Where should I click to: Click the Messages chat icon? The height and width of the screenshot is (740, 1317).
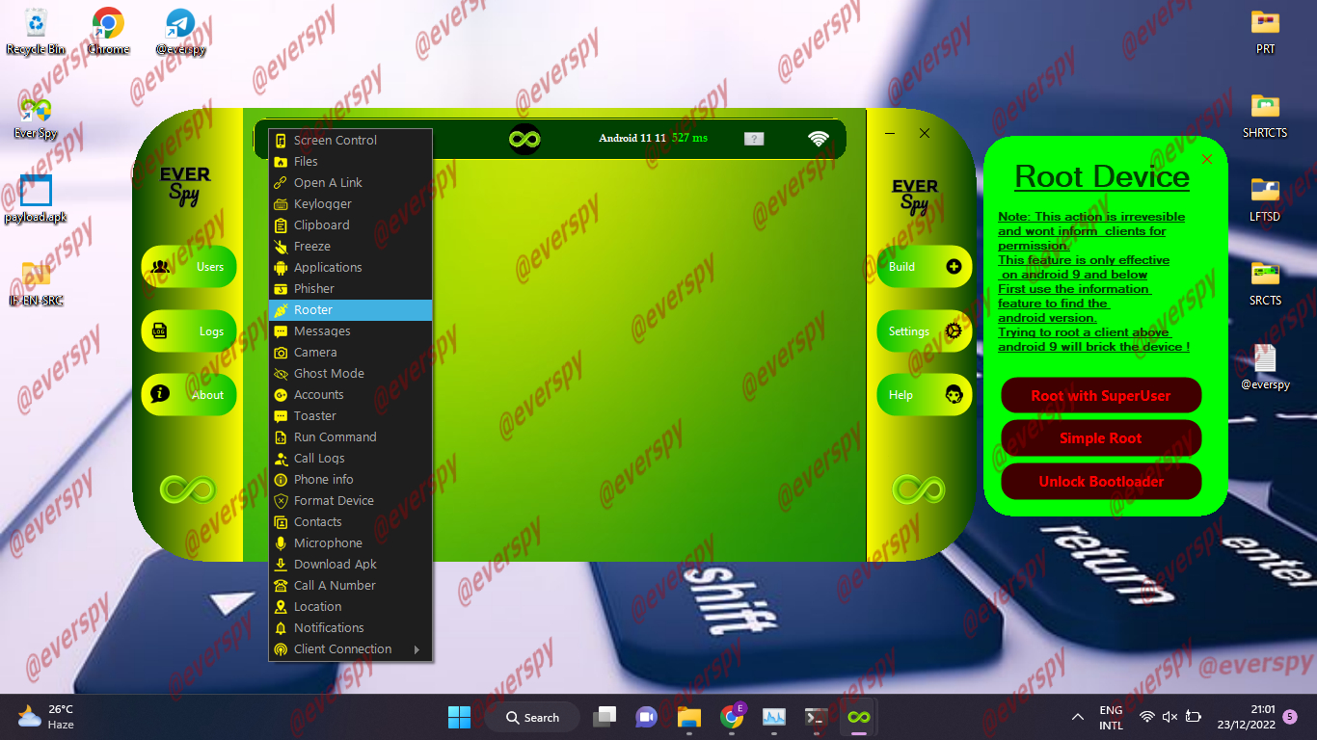pyautogui.click(x=281, y=331)
